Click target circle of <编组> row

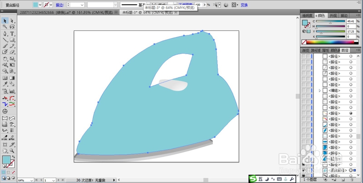click(351, 90)
